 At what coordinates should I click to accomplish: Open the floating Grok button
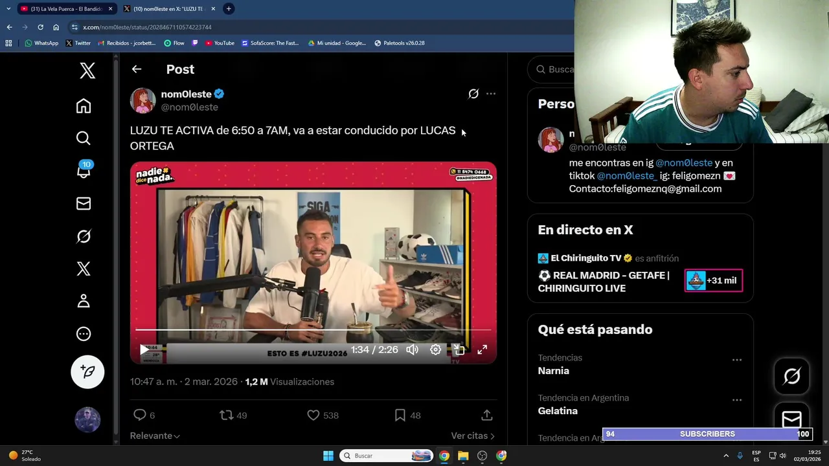[791, 376]
